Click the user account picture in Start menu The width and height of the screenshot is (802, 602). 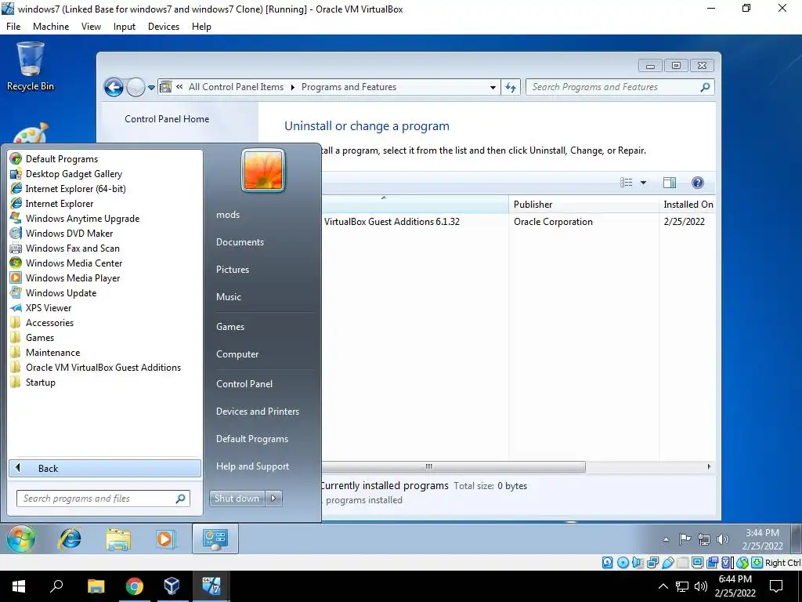tap(263, 170)
